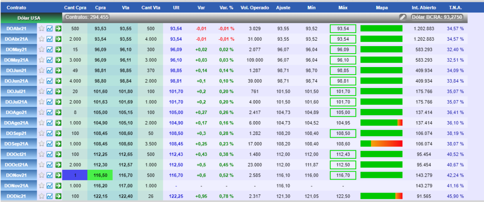Screen dimensions: 484x202
Task: Open the chart icon for DODic21
Action: click(50, 196)
